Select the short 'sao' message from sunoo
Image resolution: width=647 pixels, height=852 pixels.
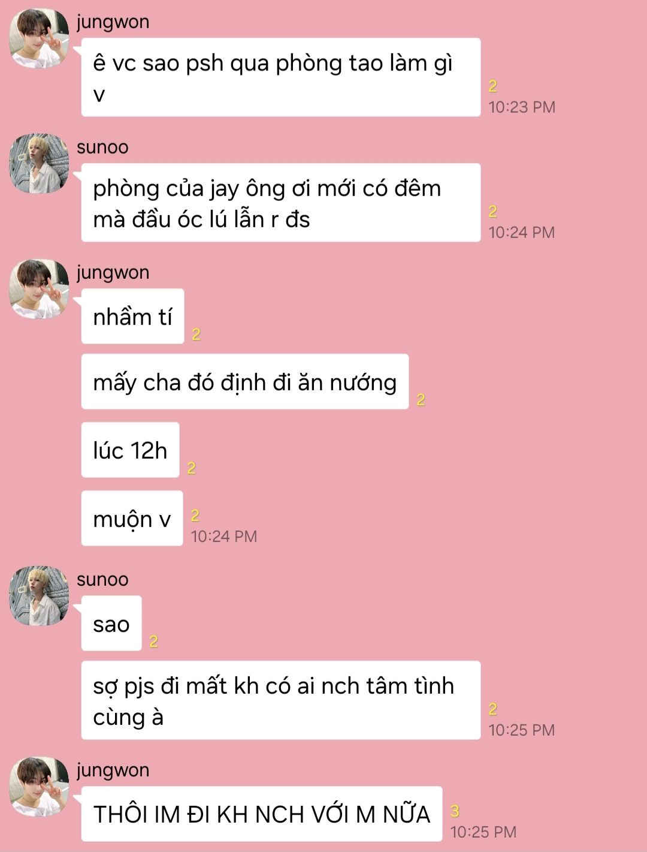tap(111, 624)
